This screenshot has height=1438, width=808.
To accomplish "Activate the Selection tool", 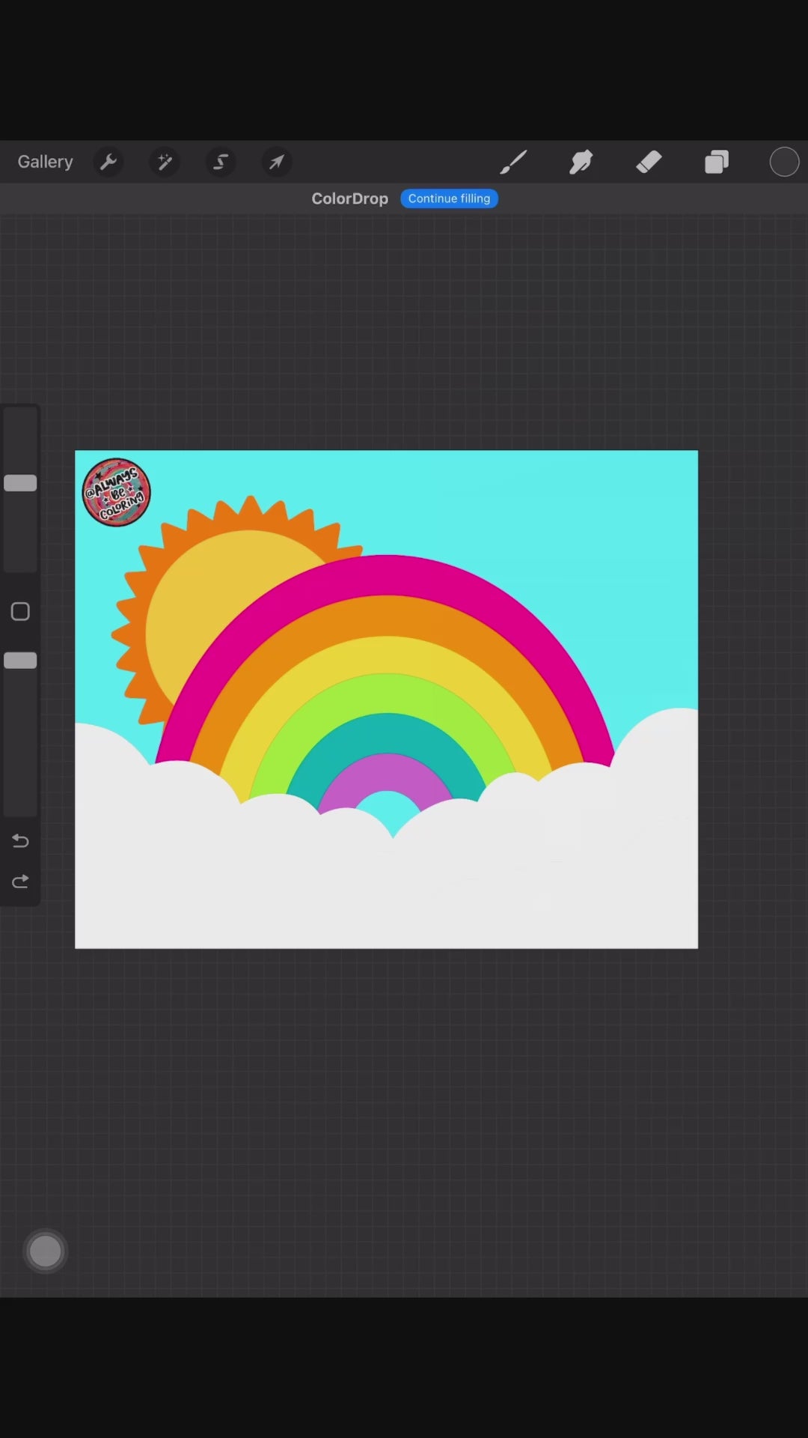I will (221, 162).
